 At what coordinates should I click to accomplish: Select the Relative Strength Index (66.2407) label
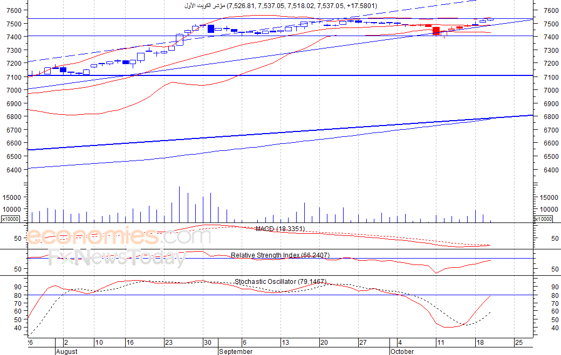[x=280, y=255]
